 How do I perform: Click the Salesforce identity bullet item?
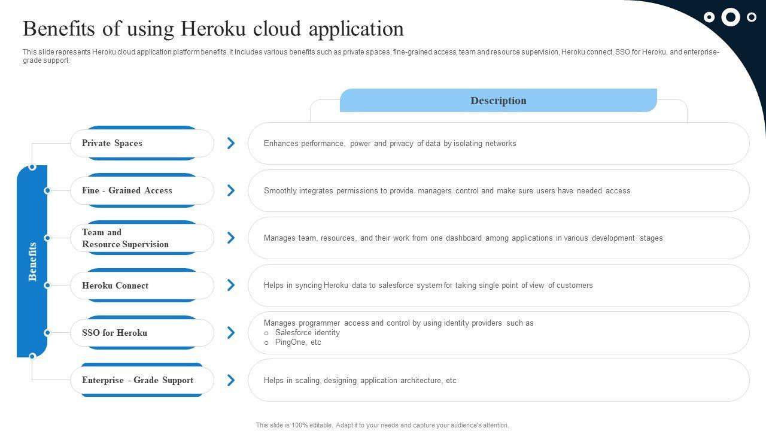click(x=307, y=333)
